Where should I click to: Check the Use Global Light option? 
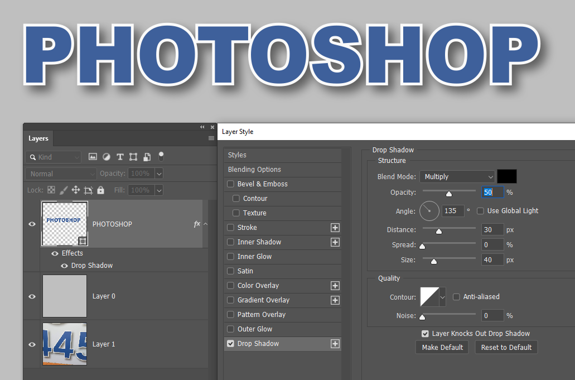tap(480, 211)
